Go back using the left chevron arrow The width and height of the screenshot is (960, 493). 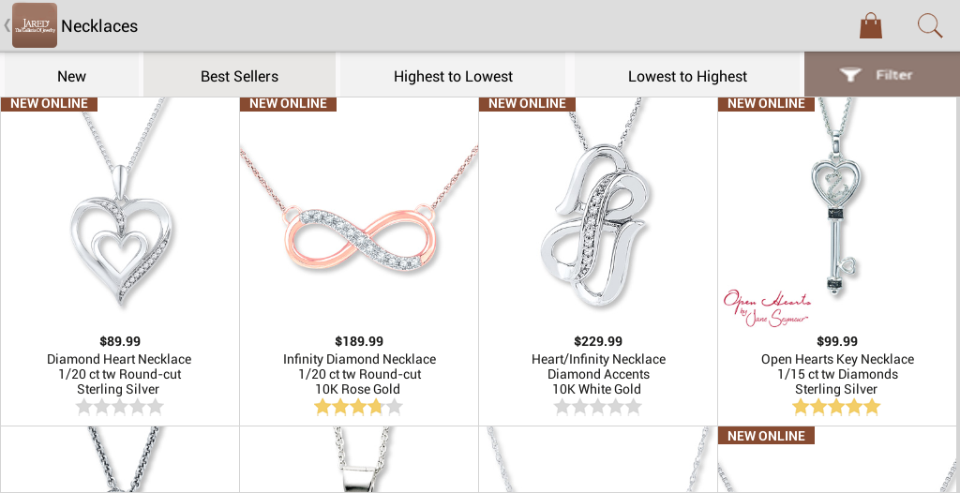click(7, 25)
